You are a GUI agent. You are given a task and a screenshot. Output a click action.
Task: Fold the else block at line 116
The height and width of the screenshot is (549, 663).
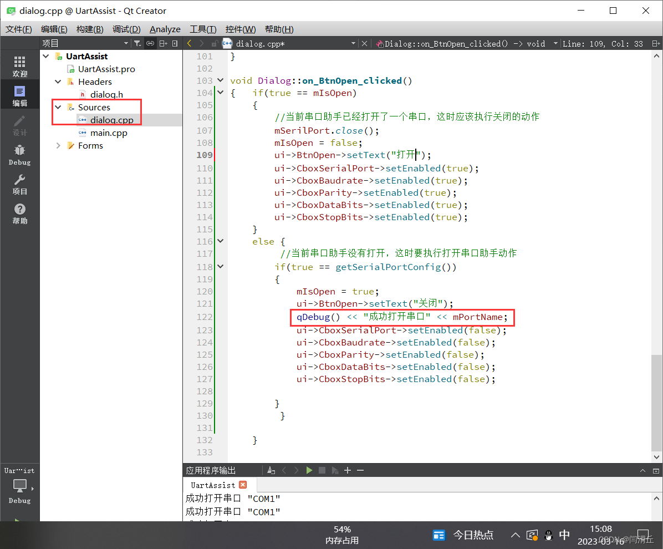(220, 241)
